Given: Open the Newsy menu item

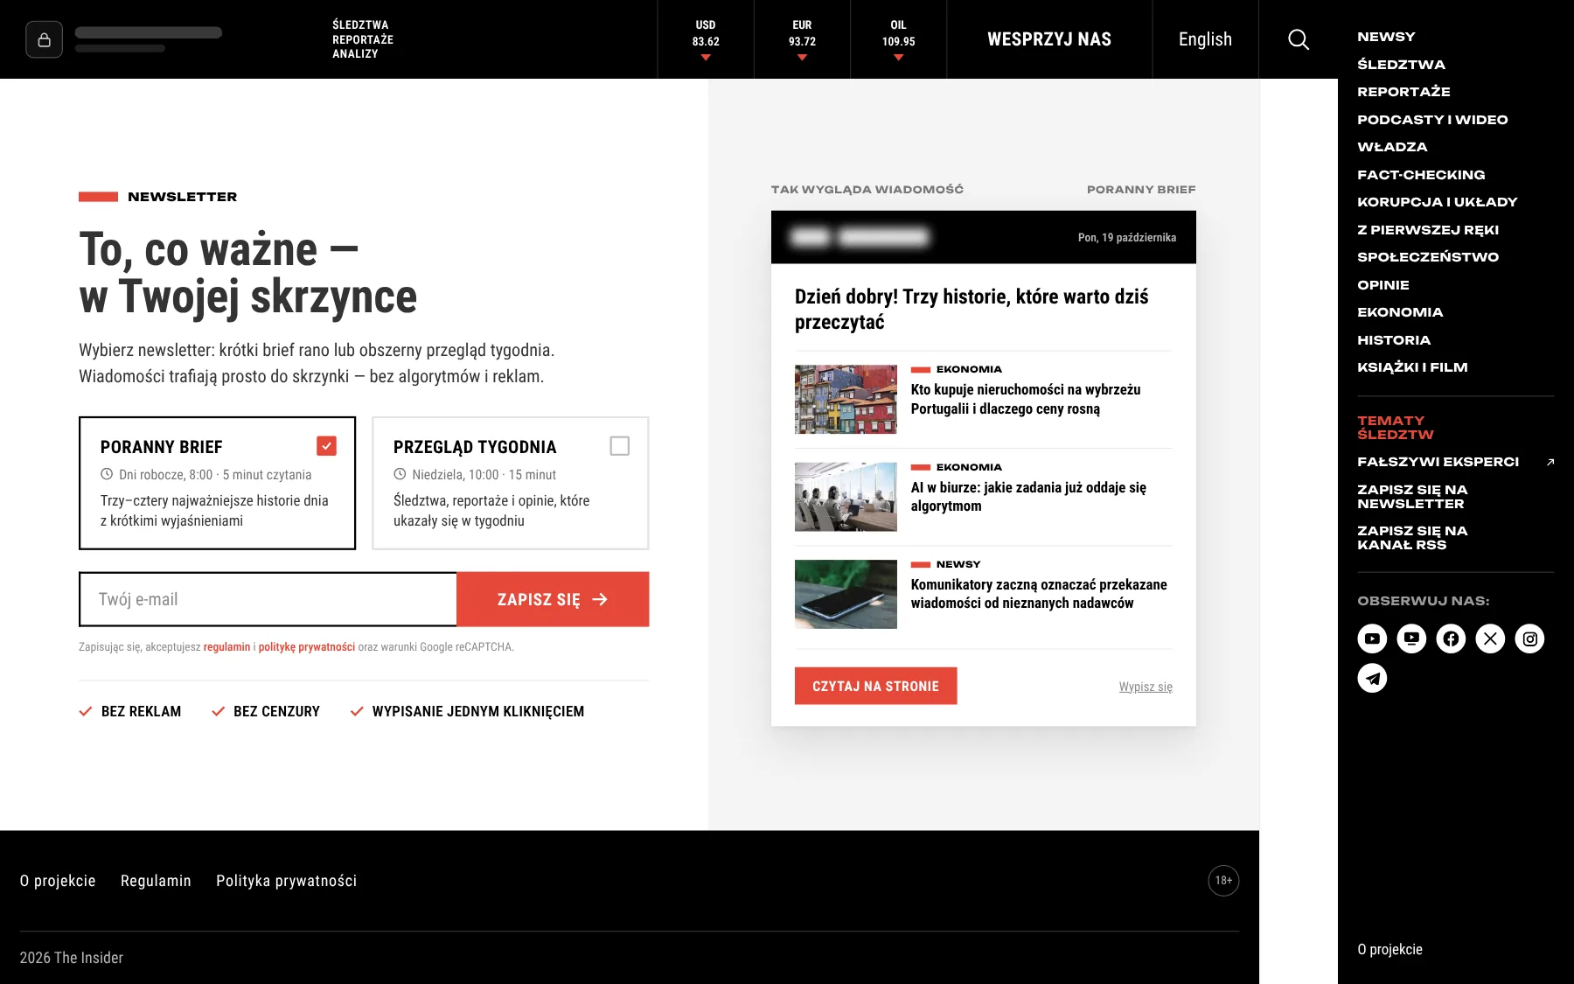Looking at the screenshot, I should coord(1386,37).
